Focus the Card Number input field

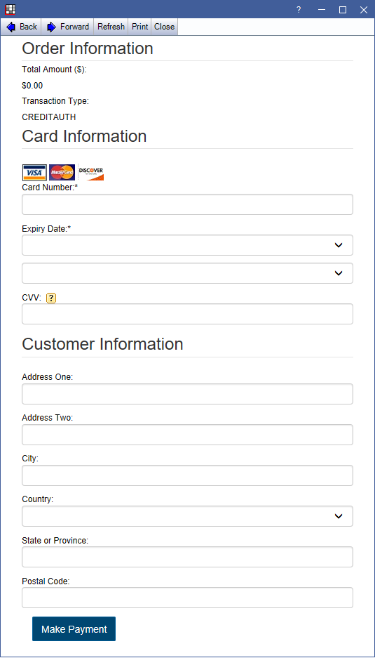coord(187,204)
